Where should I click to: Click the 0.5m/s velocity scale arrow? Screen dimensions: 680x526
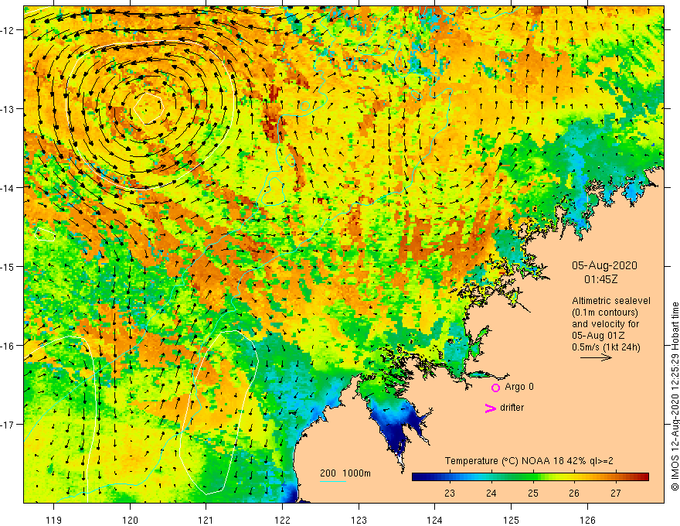(x=596, y=357)
